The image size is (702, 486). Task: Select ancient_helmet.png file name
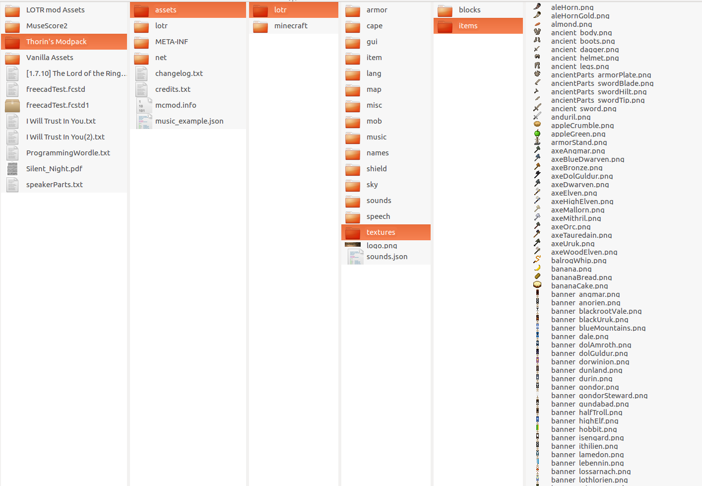[x=585, y=58]
